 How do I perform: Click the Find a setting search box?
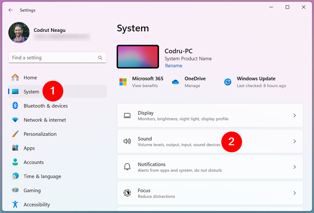pyautogui.click(x=57, y=58)
